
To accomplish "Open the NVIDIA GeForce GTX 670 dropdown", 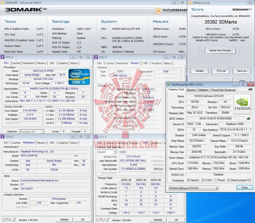I will 193,188.
